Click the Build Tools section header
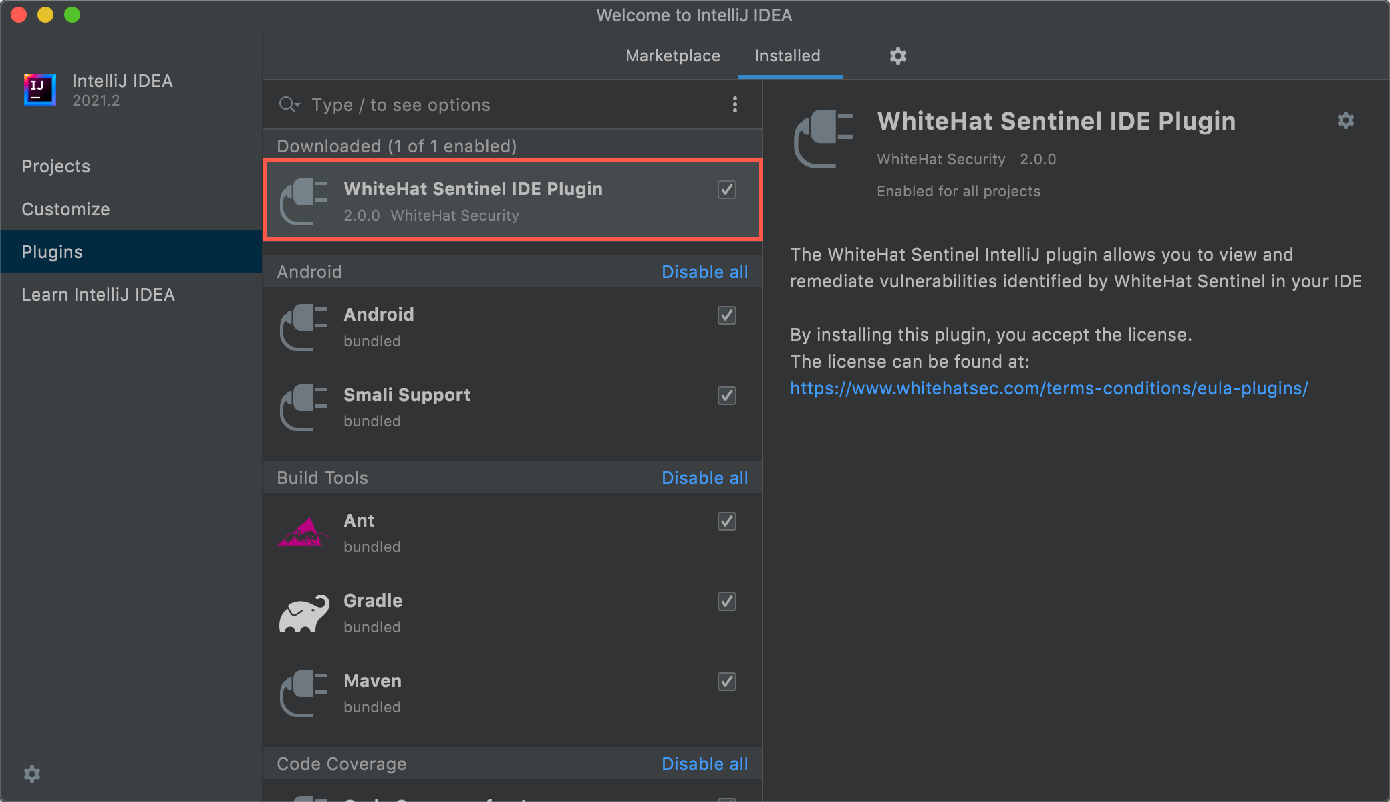Viewport: 1390px width, 802px height. point(322,478)
